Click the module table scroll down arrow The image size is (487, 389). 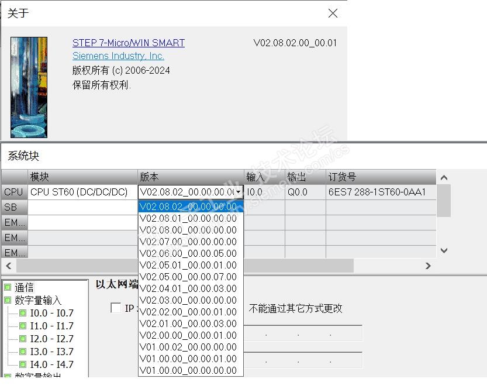pos(444,250)
